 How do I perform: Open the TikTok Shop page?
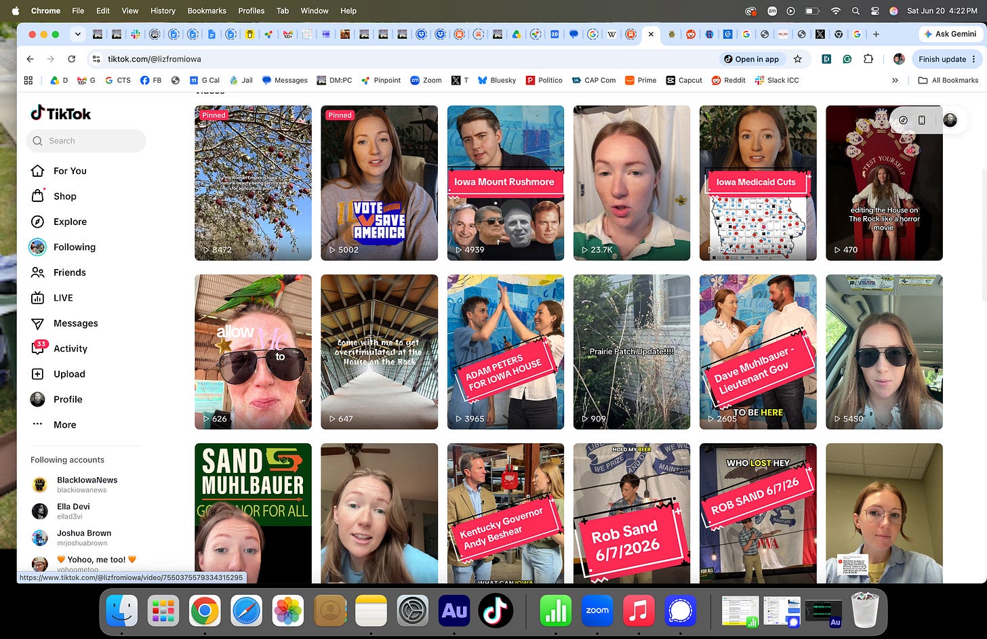point(54,196)
